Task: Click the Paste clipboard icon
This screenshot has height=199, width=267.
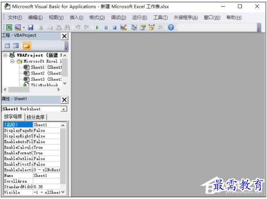Action: point(58,27)
